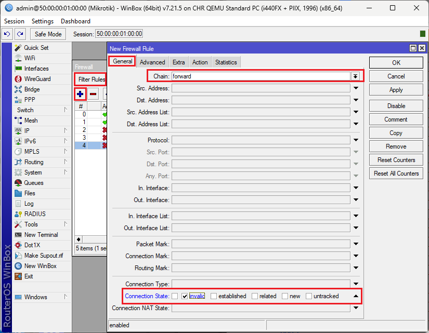
Task: Switch to the Advanced tab
Action: pos(152,62)
